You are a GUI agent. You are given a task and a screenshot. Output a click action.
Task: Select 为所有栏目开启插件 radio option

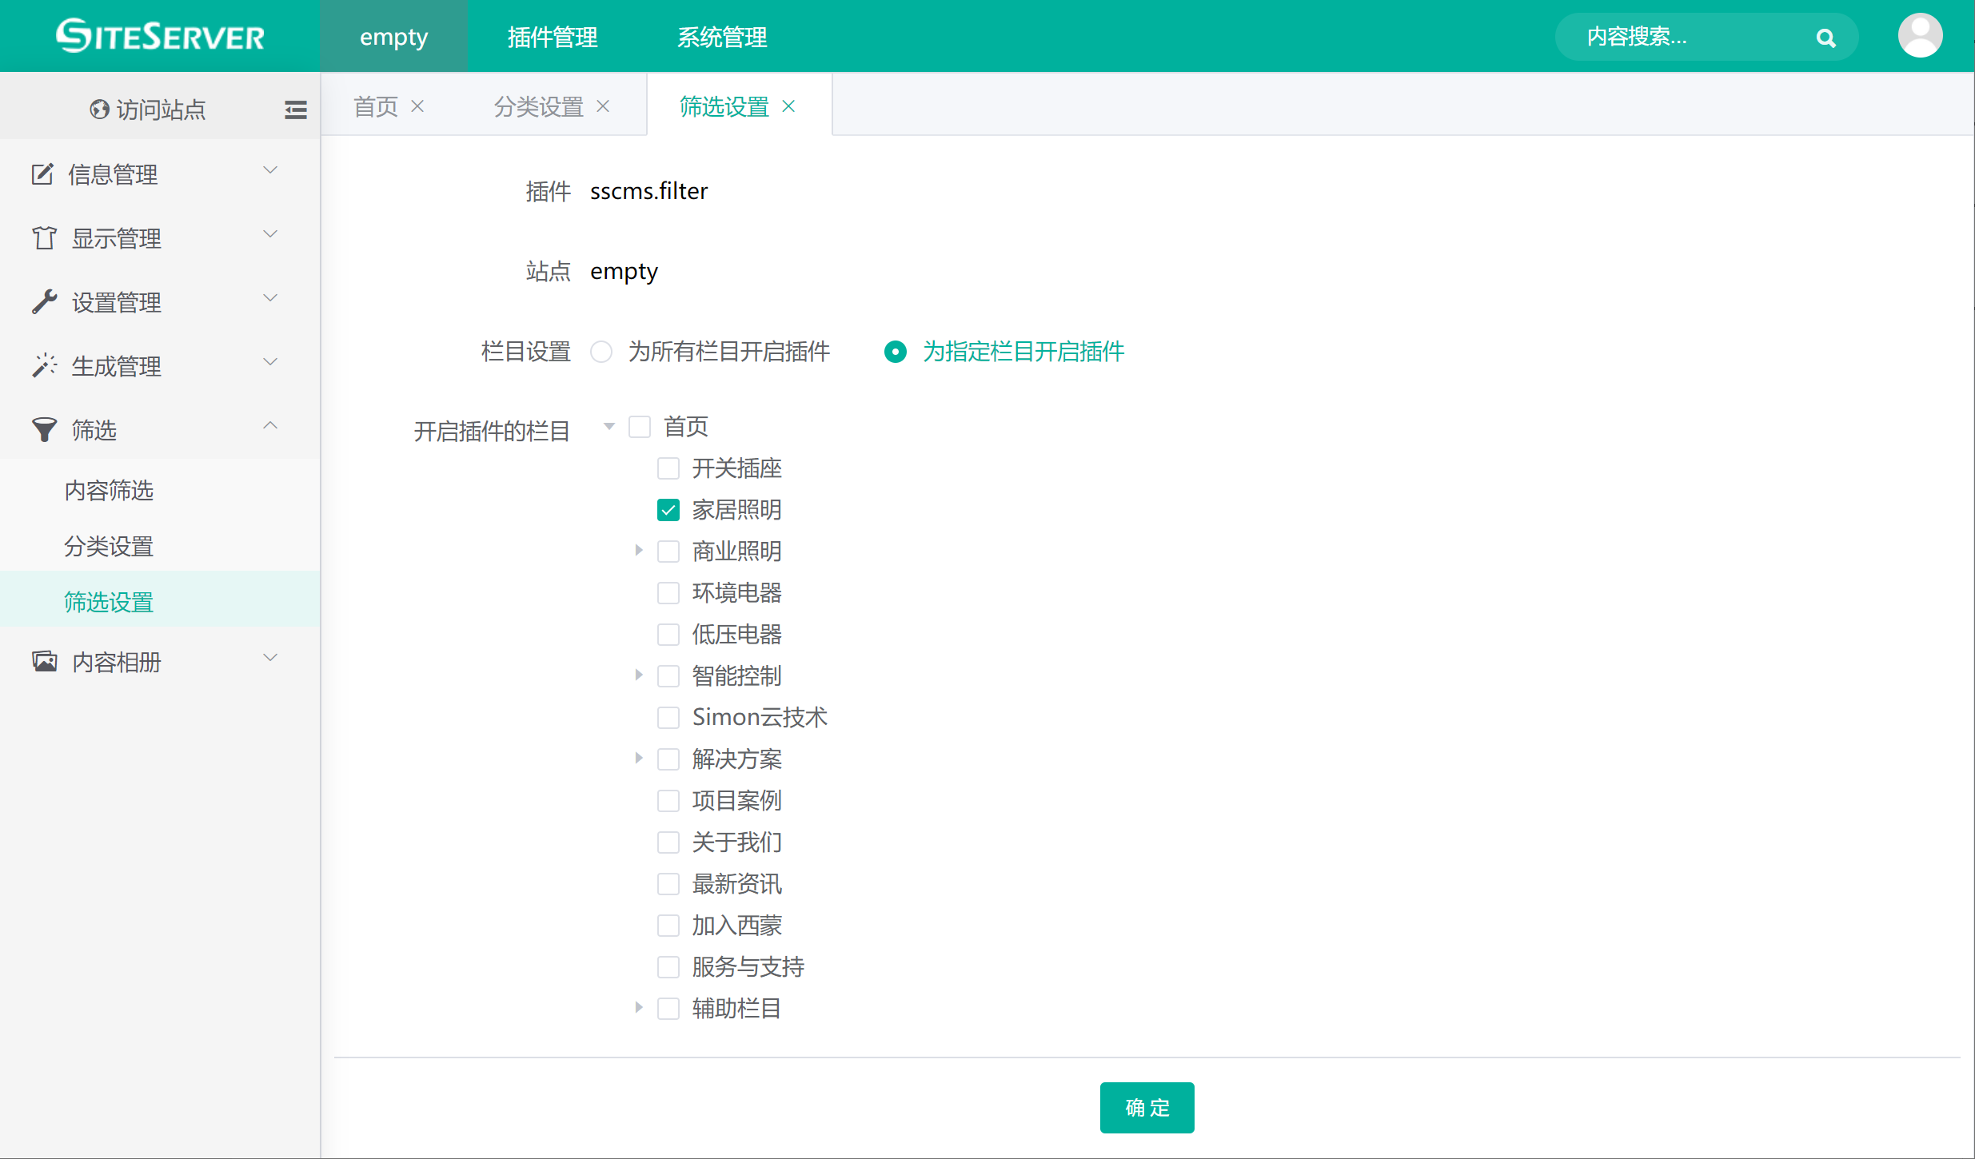coord(601,352)
